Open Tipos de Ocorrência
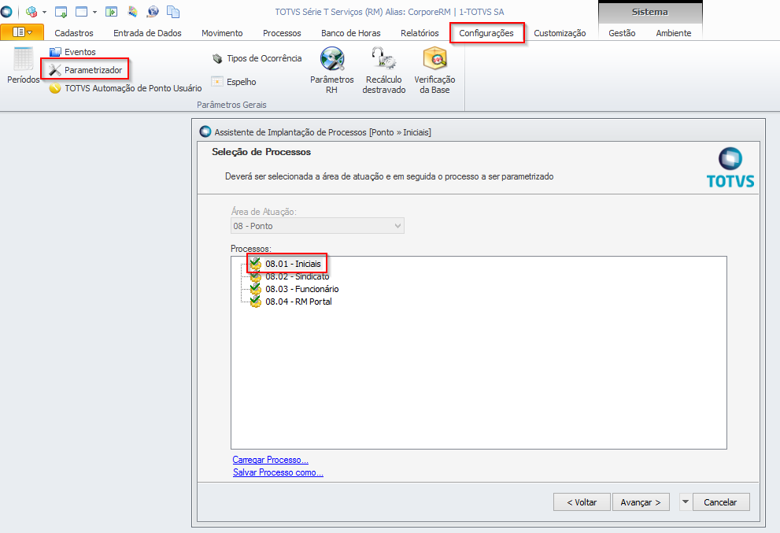780x533 pixels. coord(257,58)
